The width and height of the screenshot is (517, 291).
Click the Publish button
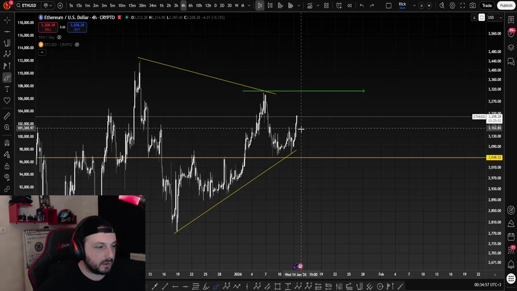(506, 5)
